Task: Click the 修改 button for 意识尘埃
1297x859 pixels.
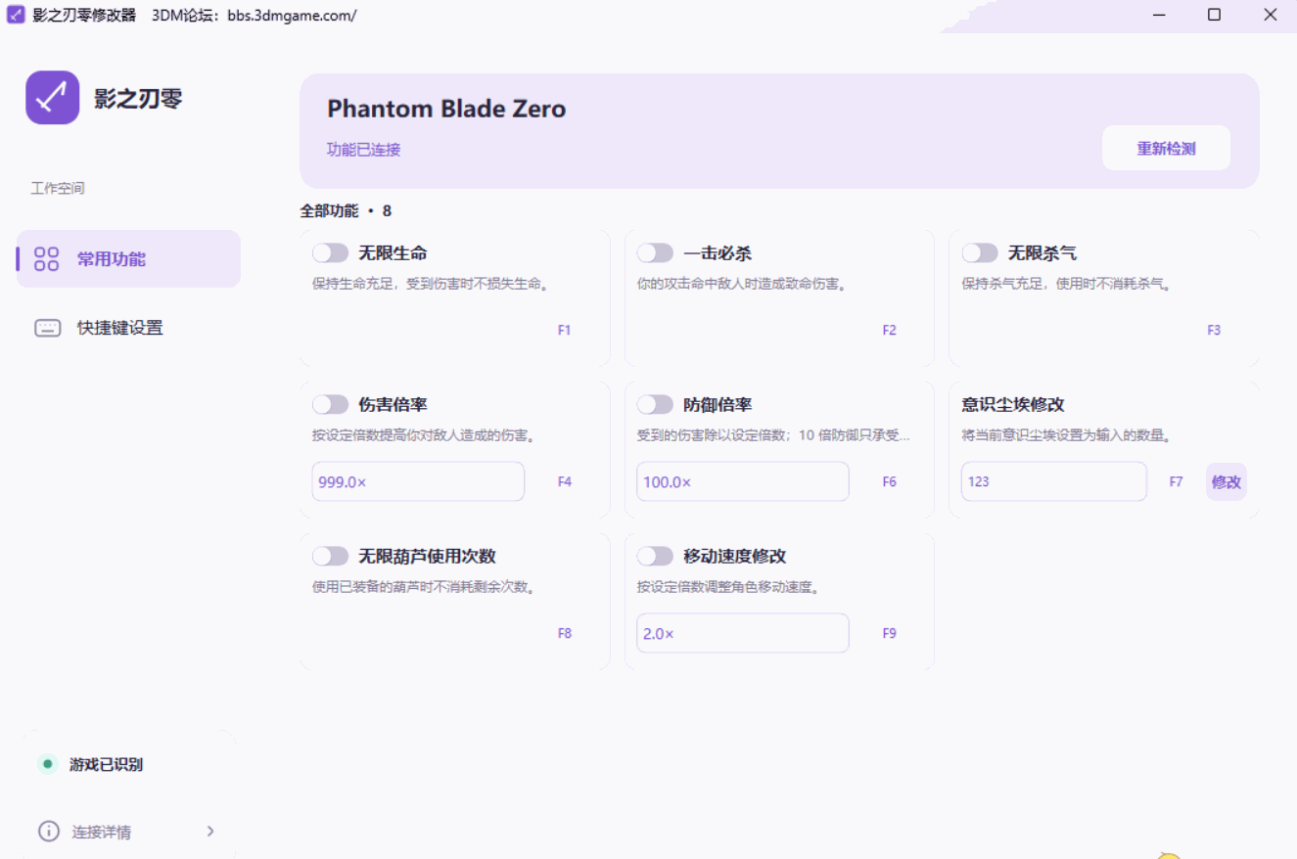Action: [x=1226, y=481]
